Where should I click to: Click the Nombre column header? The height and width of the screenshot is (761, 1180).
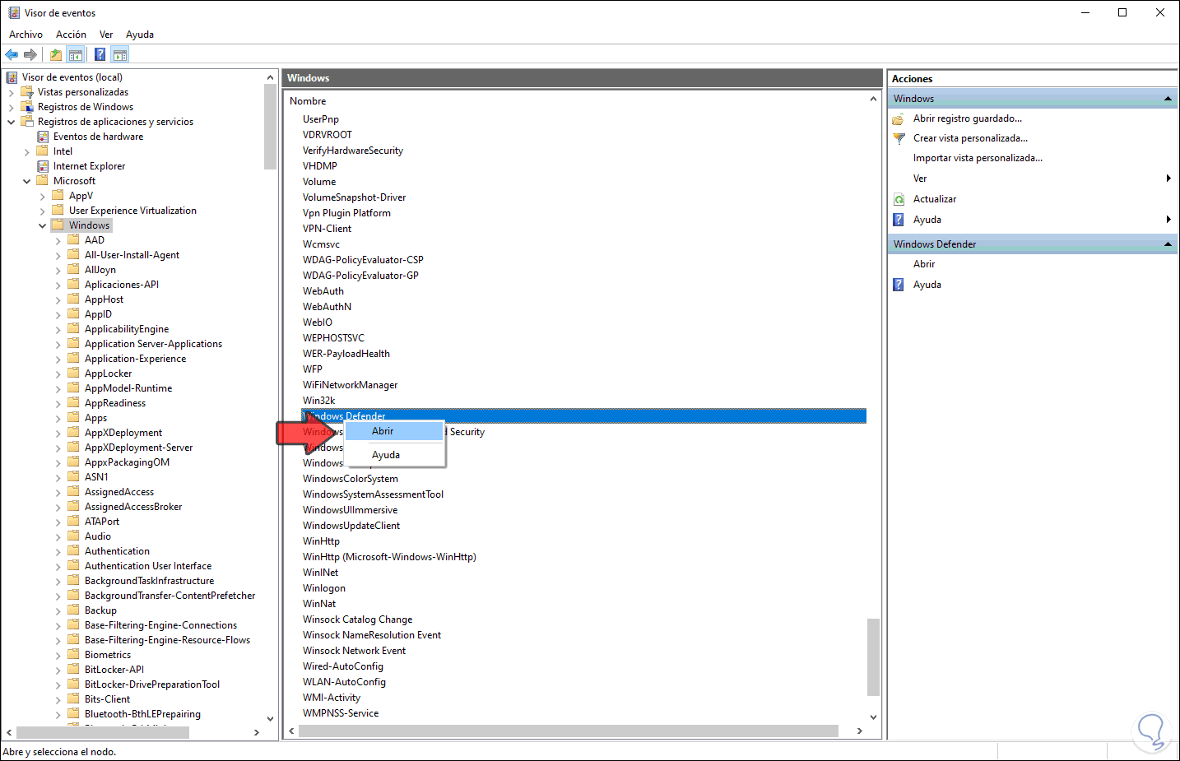click(x=308, y=101)
